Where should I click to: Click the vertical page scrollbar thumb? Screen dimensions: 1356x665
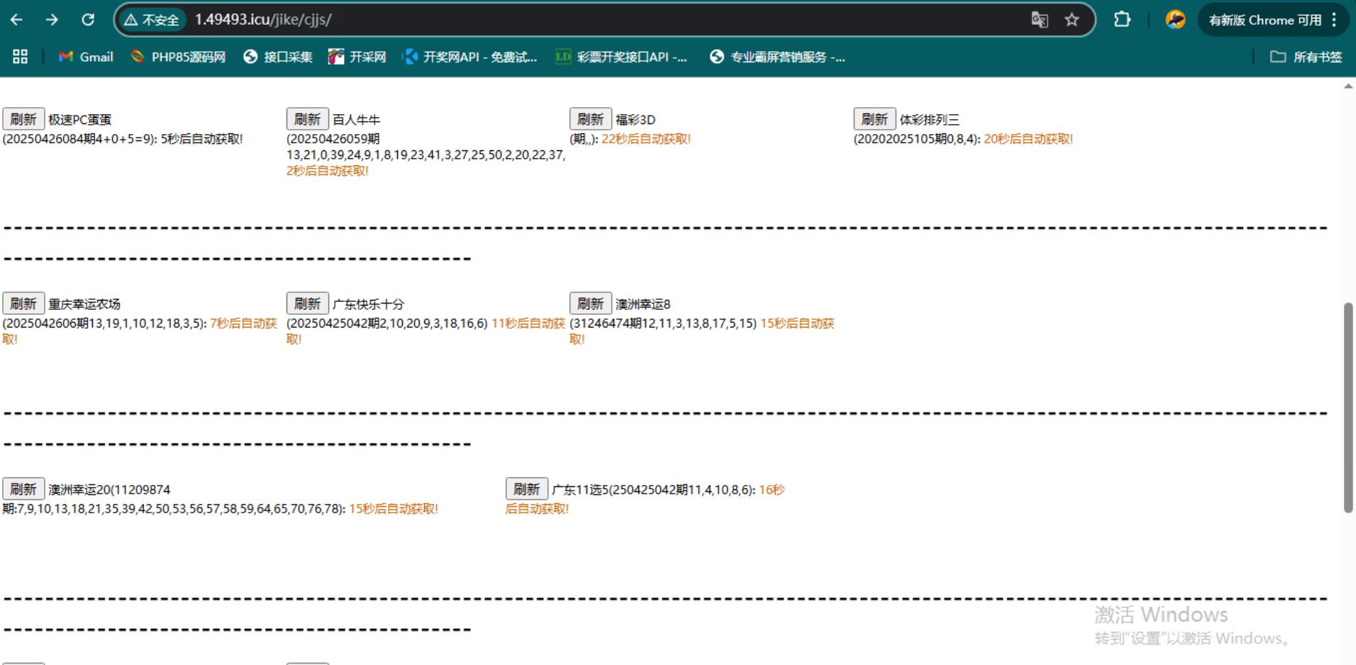click(x=1348, y=408)
